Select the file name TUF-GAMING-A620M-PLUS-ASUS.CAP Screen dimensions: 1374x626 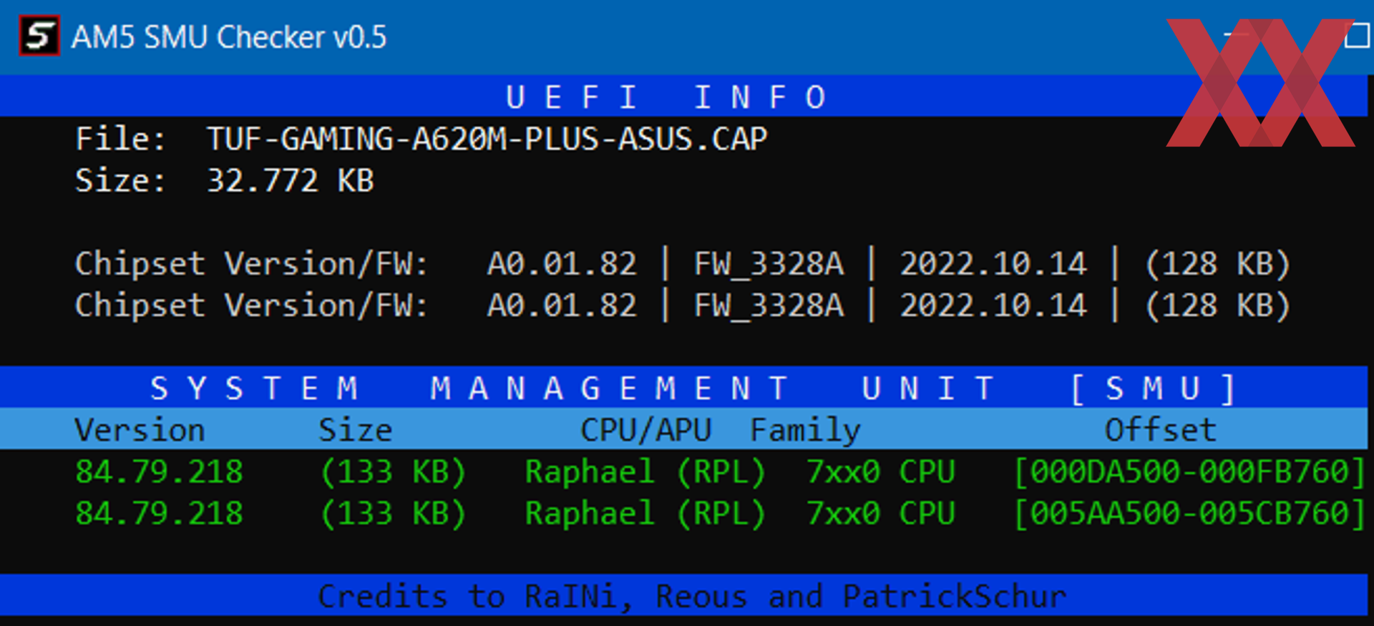click(x=487, y=138)
